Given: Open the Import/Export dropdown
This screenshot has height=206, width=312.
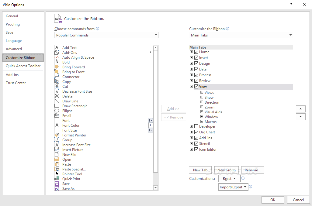Looking at the screenshot, I should coord(233,187).
